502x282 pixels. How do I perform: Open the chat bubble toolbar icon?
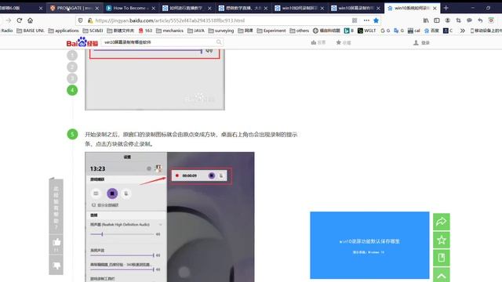pos(469,20)
